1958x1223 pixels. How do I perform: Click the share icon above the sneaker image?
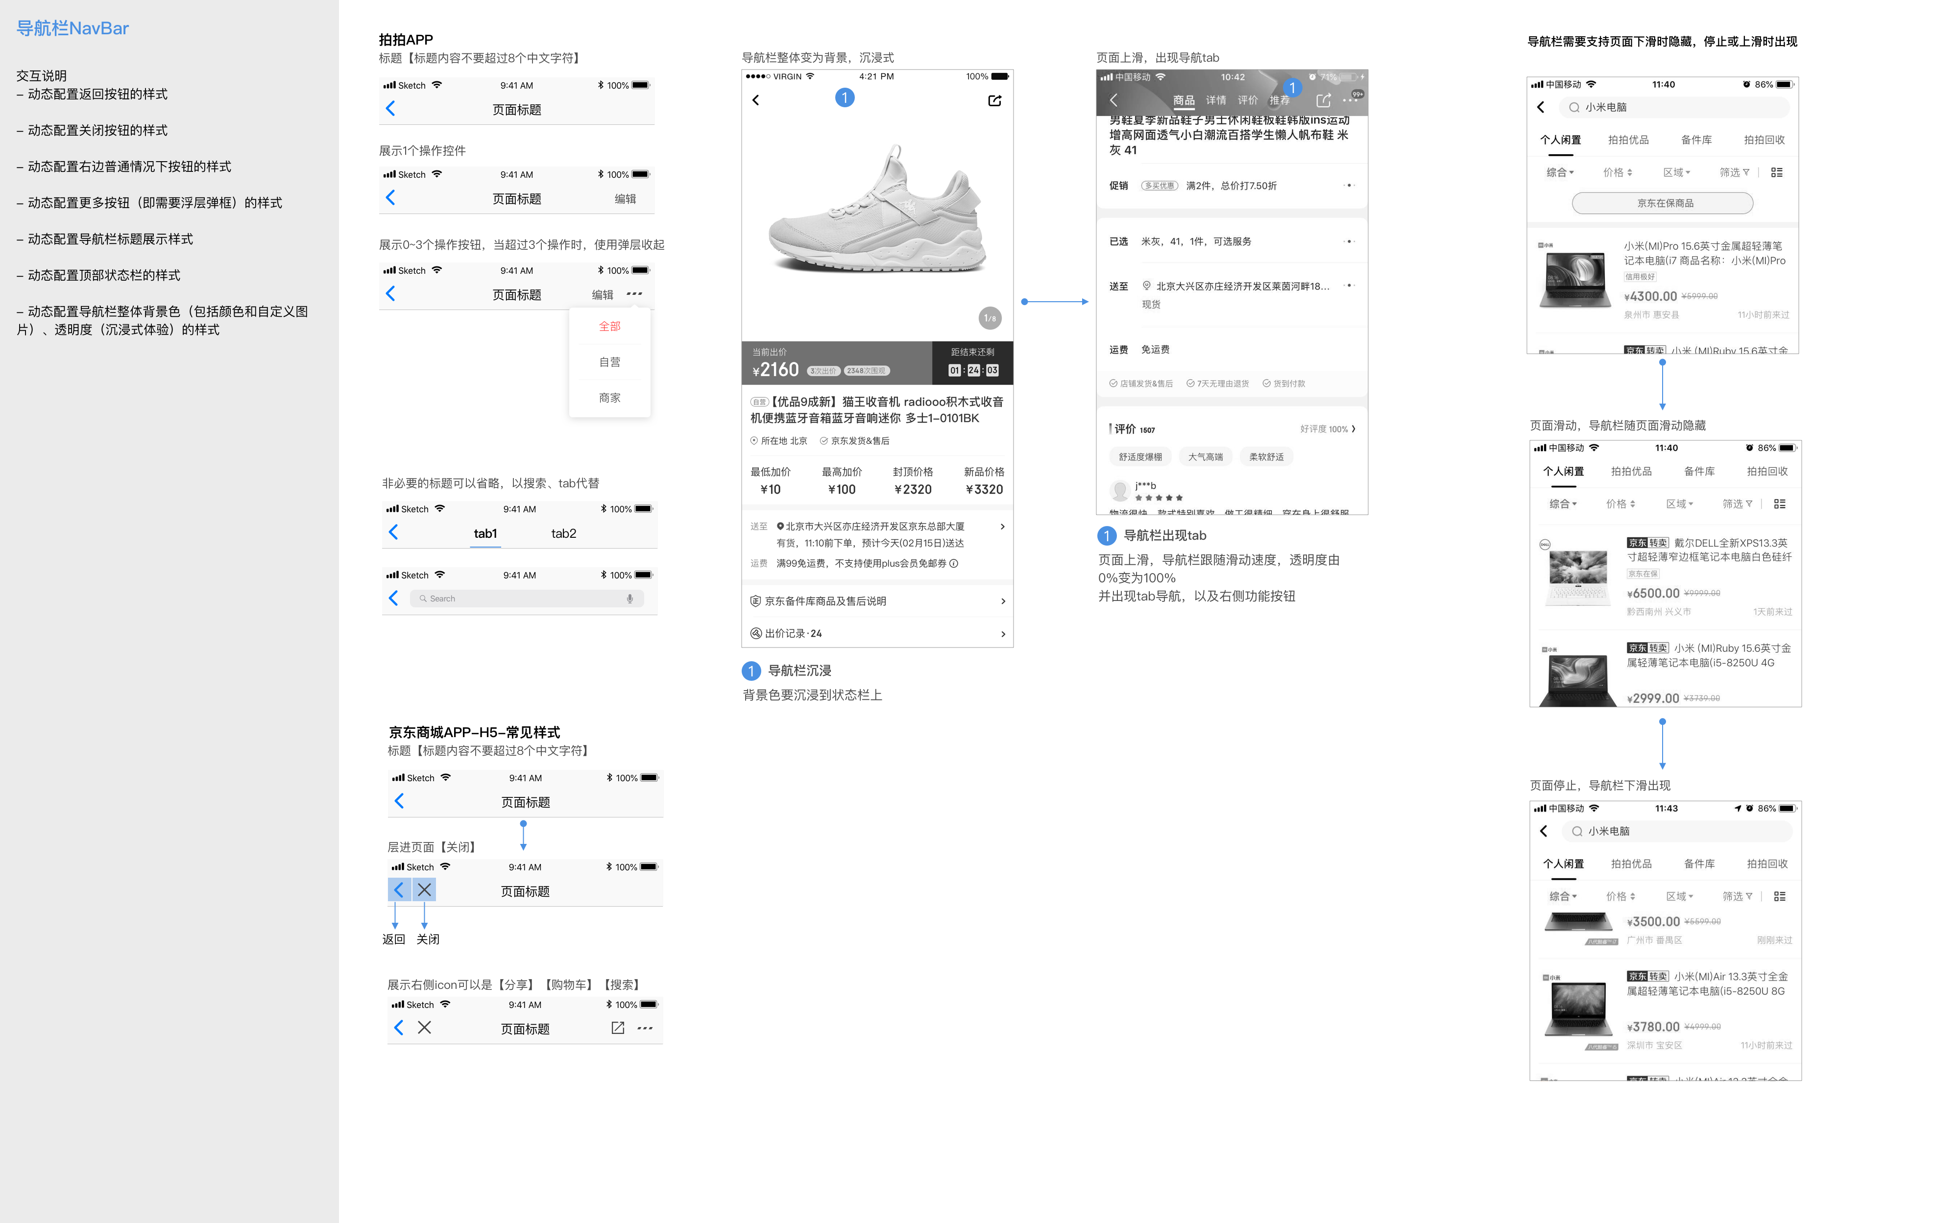pos(995,100)
